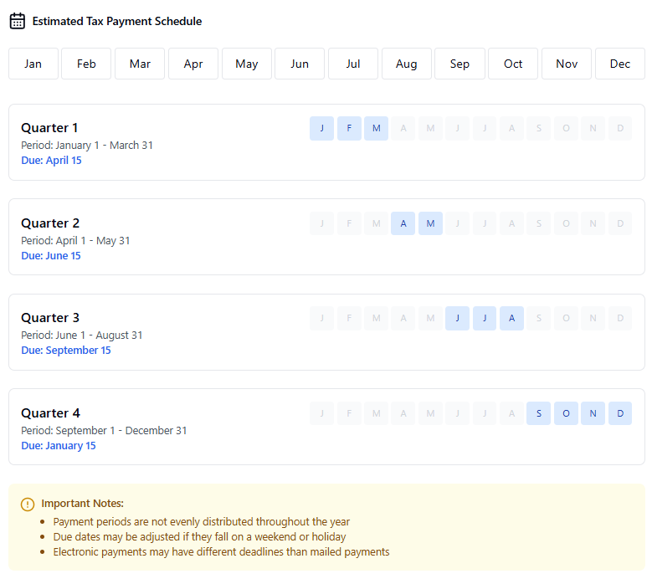Viewport: 652px width, 584px height.
Task: Click the calendar icon beside the schedule title
Action: click(x=17, y=21)
